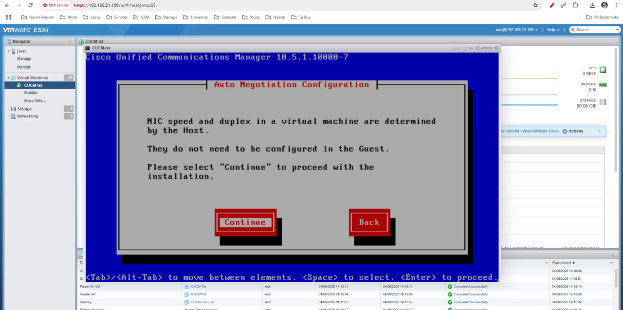Select Storage in the Navigator
This screenshot has height=310, width=623.
(24, 109)
